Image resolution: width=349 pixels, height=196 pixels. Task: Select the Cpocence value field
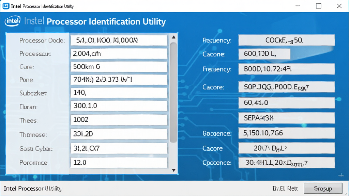pos(286,163)
